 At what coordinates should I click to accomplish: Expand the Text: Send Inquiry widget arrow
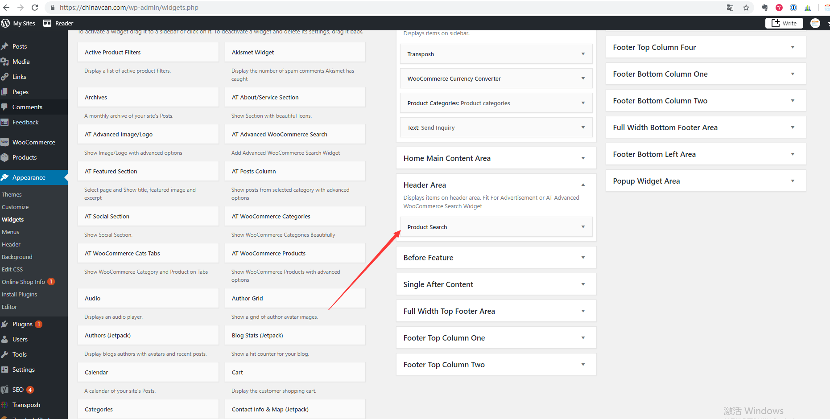click(583, 127)
